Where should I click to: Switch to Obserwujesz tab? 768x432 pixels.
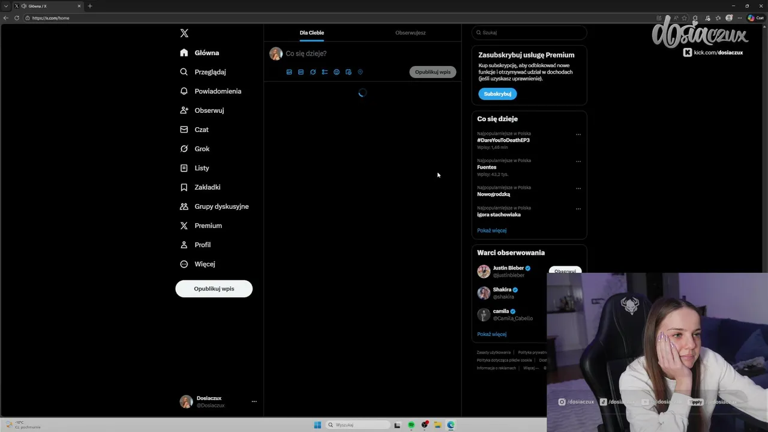point(410,33)
